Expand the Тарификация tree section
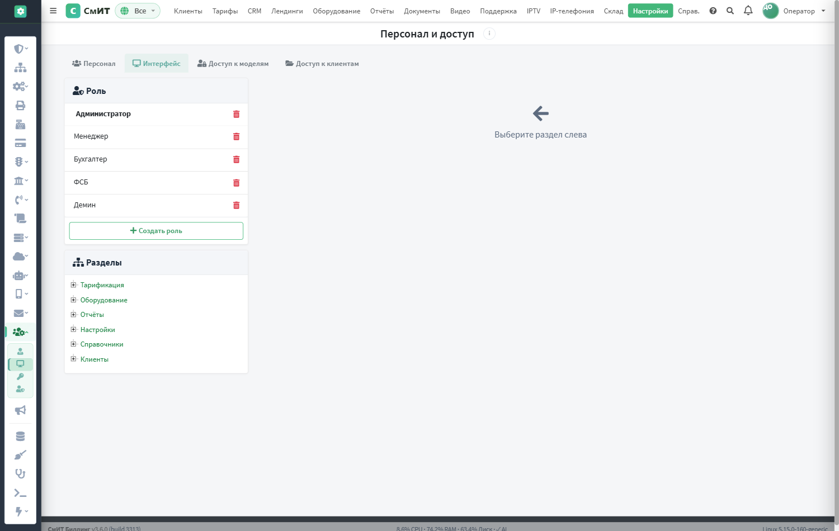 click(73, 285)
